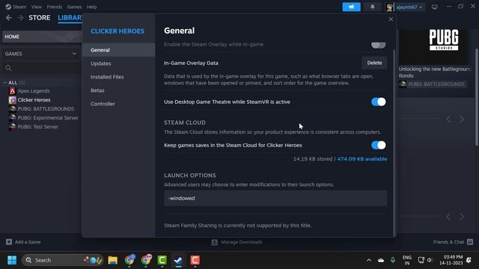Click the microphone tray icon
Viewport: 479px width, 269px height.
click(393, 260)
